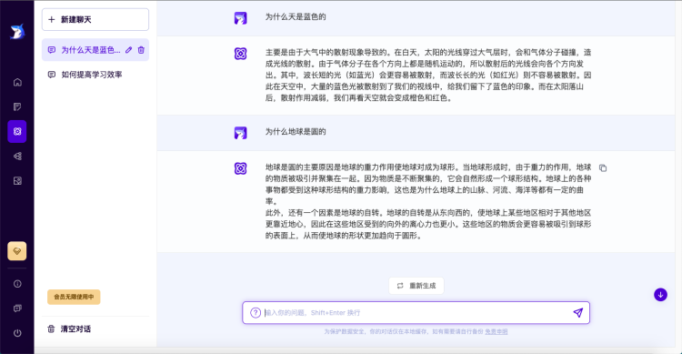Open the image tool icon in sidebar
Viewport: 682px width, 354px height.
tap(17, 181)
